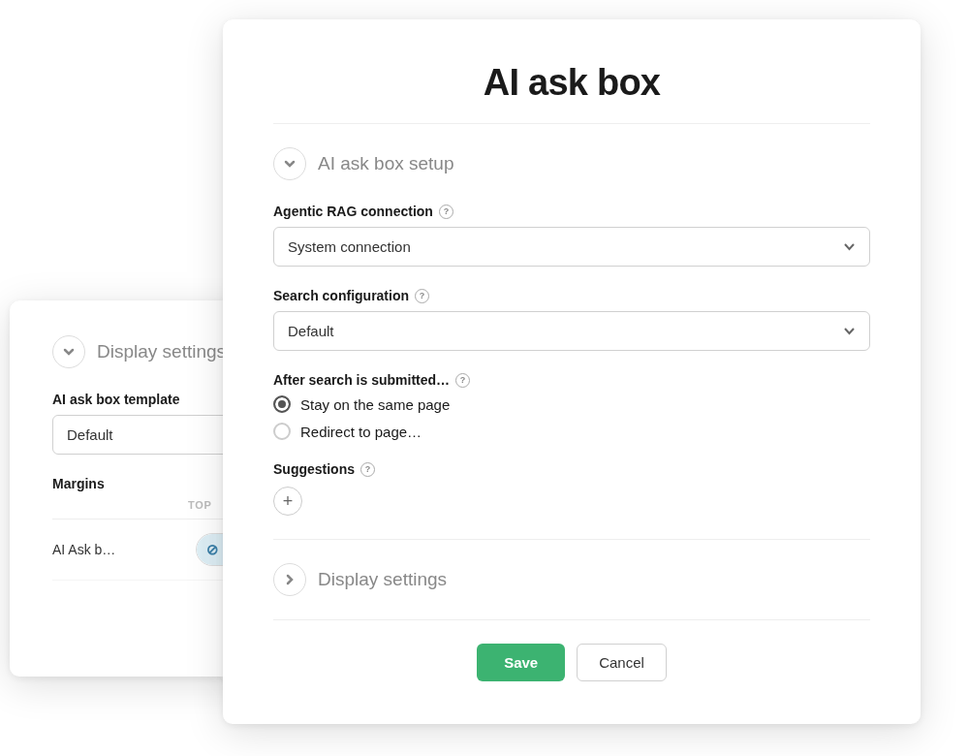Select "Redirect to page…" option
The height and width of the screenshot is (756, 969).
[282, 431]
